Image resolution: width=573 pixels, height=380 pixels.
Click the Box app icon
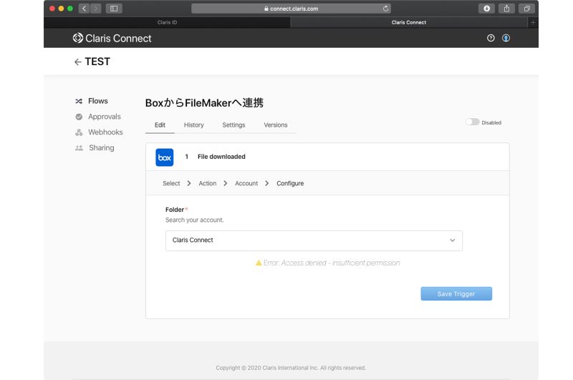tap(165, 157)
